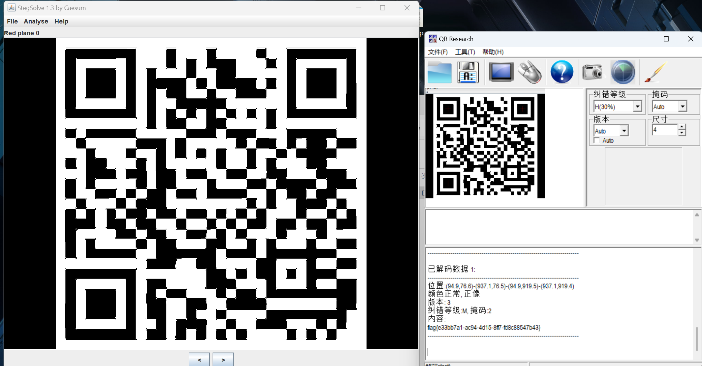Click the globe icon in QR Research toolbar
702x366 pixels.
[x=623, y=72]
